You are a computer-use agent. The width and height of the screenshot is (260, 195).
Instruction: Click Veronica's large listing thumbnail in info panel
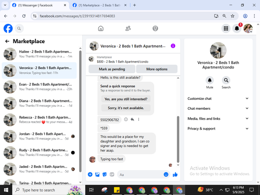click(x=218, y=50)
